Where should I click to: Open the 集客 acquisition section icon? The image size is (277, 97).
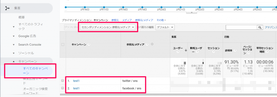[7, 8]
